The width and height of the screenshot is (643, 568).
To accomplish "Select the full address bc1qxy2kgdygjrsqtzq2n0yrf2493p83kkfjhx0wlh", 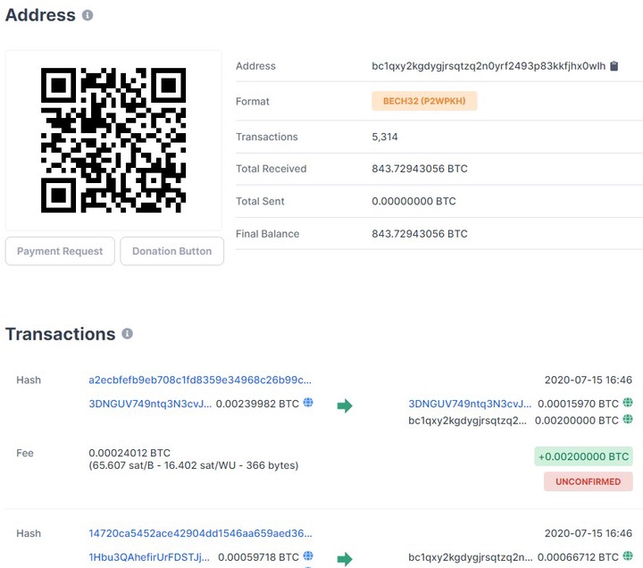I will click(489, 66).
